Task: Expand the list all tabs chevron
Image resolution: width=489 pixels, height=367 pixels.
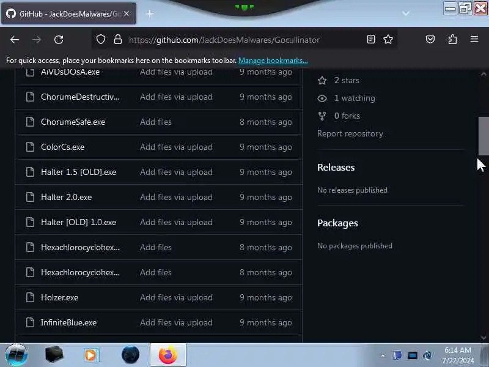Action: [405, 13]
